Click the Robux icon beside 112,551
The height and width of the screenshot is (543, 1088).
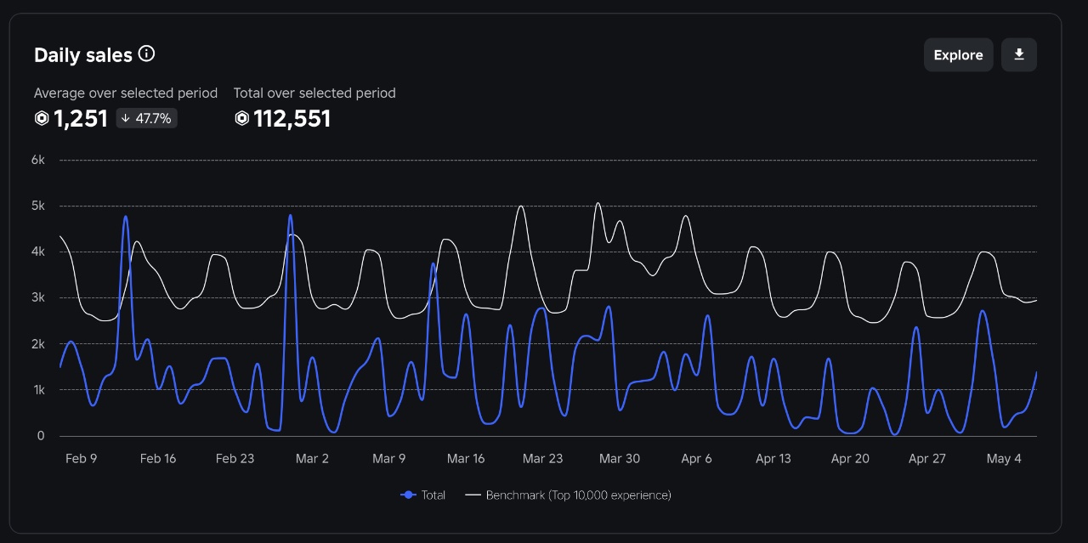pyautogui.click(x=241, y=119)
